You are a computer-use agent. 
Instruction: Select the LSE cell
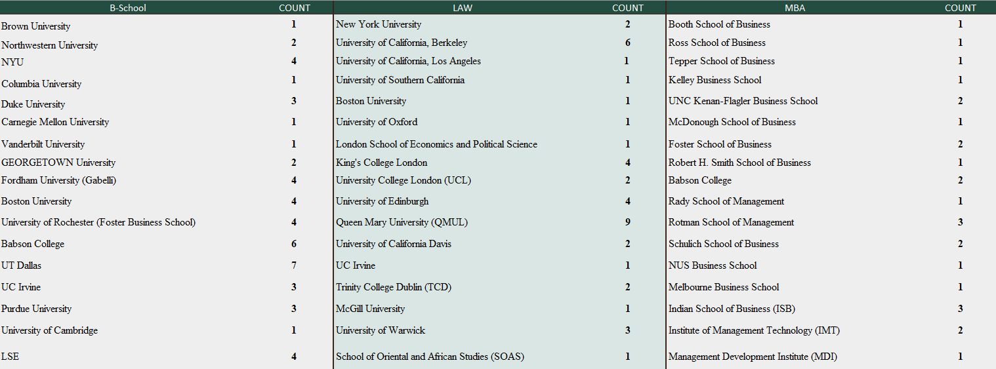pyautogui.click(x=10, y=357)
